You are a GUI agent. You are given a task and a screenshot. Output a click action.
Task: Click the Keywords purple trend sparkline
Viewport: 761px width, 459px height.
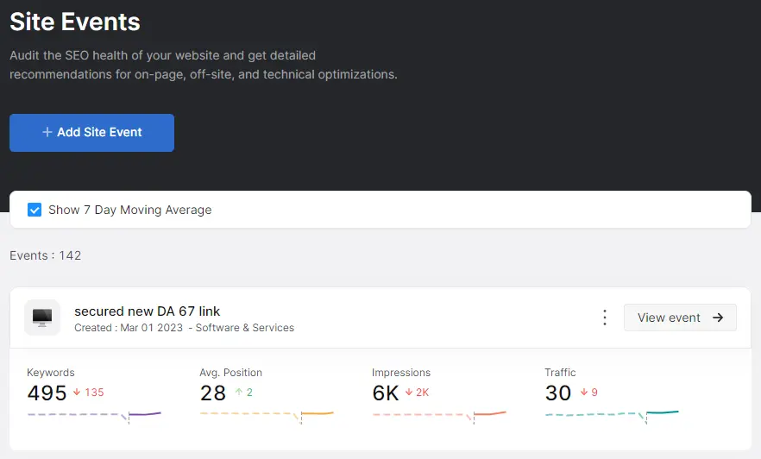[94, 416]
